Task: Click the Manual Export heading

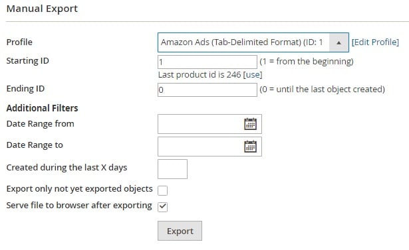Action: (x=42, y=9)
